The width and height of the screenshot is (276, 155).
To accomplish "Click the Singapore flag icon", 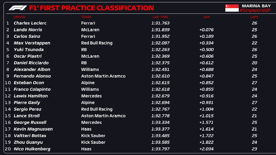I will coord(232,8).
